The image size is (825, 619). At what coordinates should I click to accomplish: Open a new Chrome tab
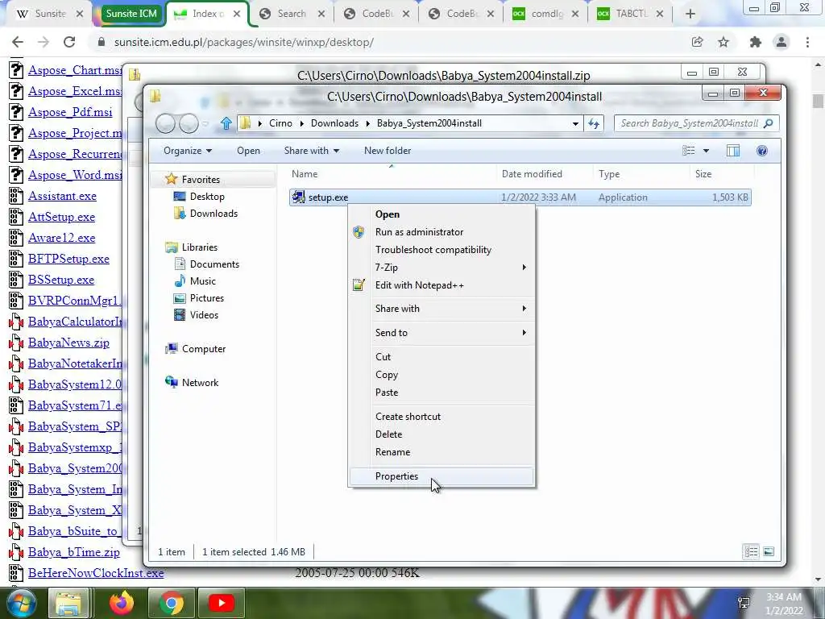pos(690,15)
